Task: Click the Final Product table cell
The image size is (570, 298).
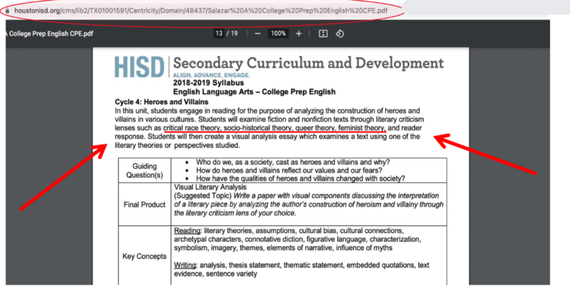Action: 144,204
